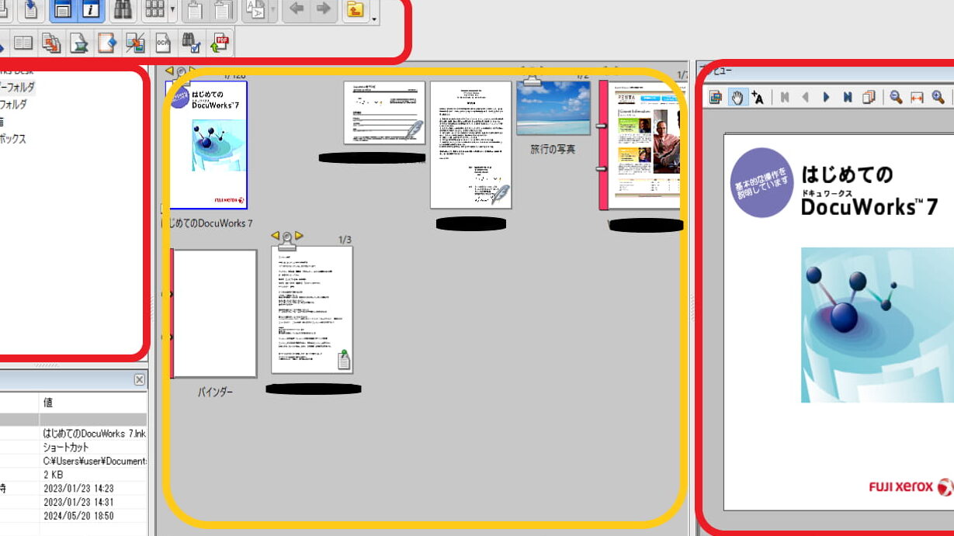Go to the previous page in preview
The image size is (954, 536).
(x=805, y=97)
